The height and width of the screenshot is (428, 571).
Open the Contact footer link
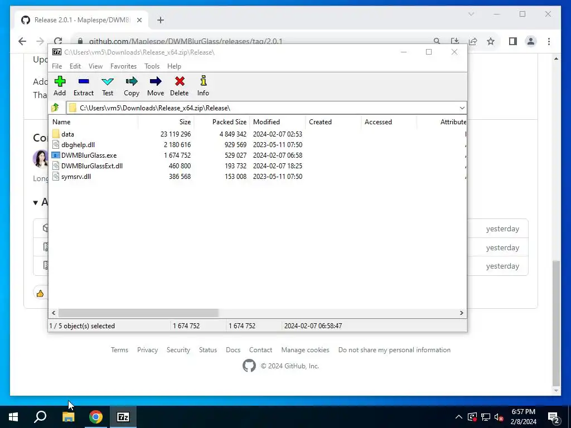coord(261,350)
